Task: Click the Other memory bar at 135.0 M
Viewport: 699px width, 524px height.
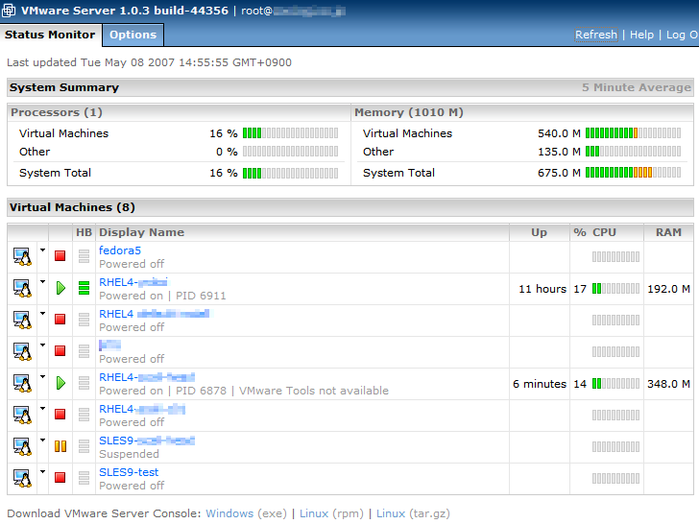Action: click(x=633, y=152)
